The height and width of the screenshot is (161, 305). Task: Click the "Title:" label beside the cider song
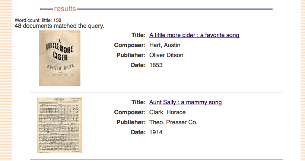pos(139,35)
